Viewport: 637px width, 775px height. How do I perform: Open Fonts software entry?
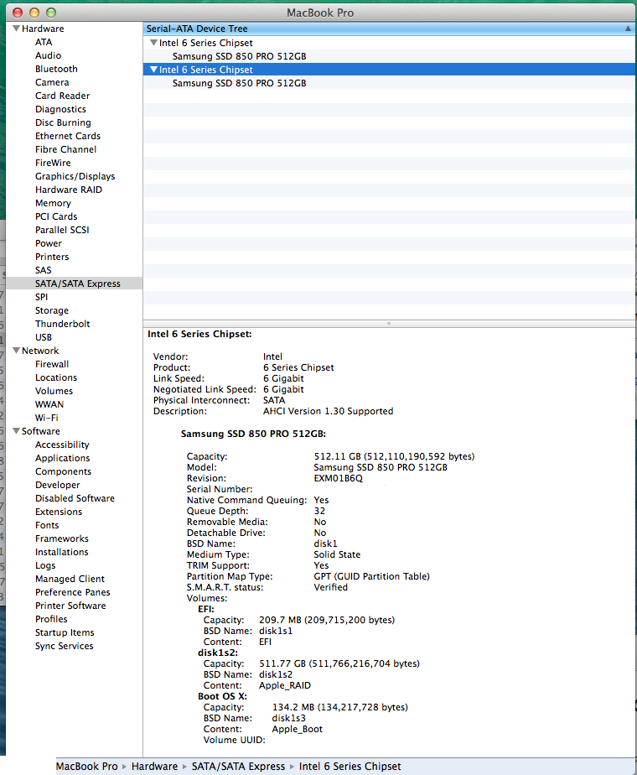click(47, 525)
